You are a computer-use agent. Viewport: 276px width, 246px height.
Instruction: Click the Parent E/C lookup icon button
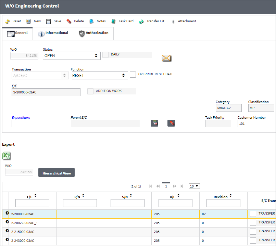click(x=154, y=123)
